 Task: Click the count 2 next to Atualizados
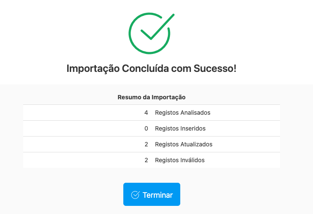click(x=146, y=144)
